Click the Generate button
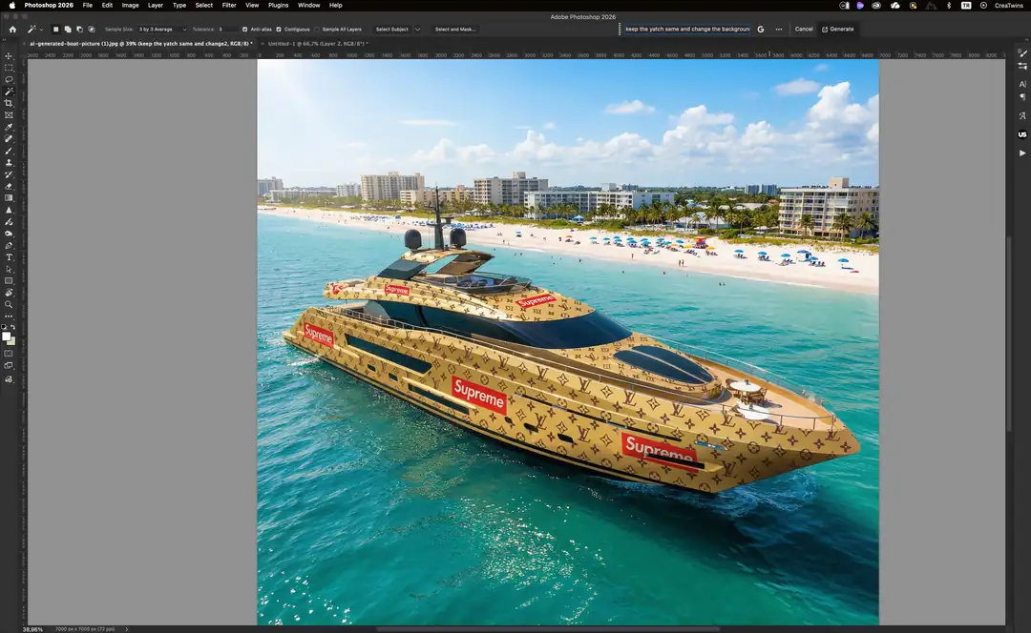The image size is (1031, 633). pos(837,29)
